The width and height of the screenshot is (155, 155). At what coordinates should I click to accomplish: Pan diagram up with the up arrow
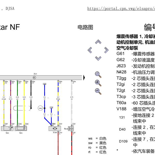pos(98,42)
